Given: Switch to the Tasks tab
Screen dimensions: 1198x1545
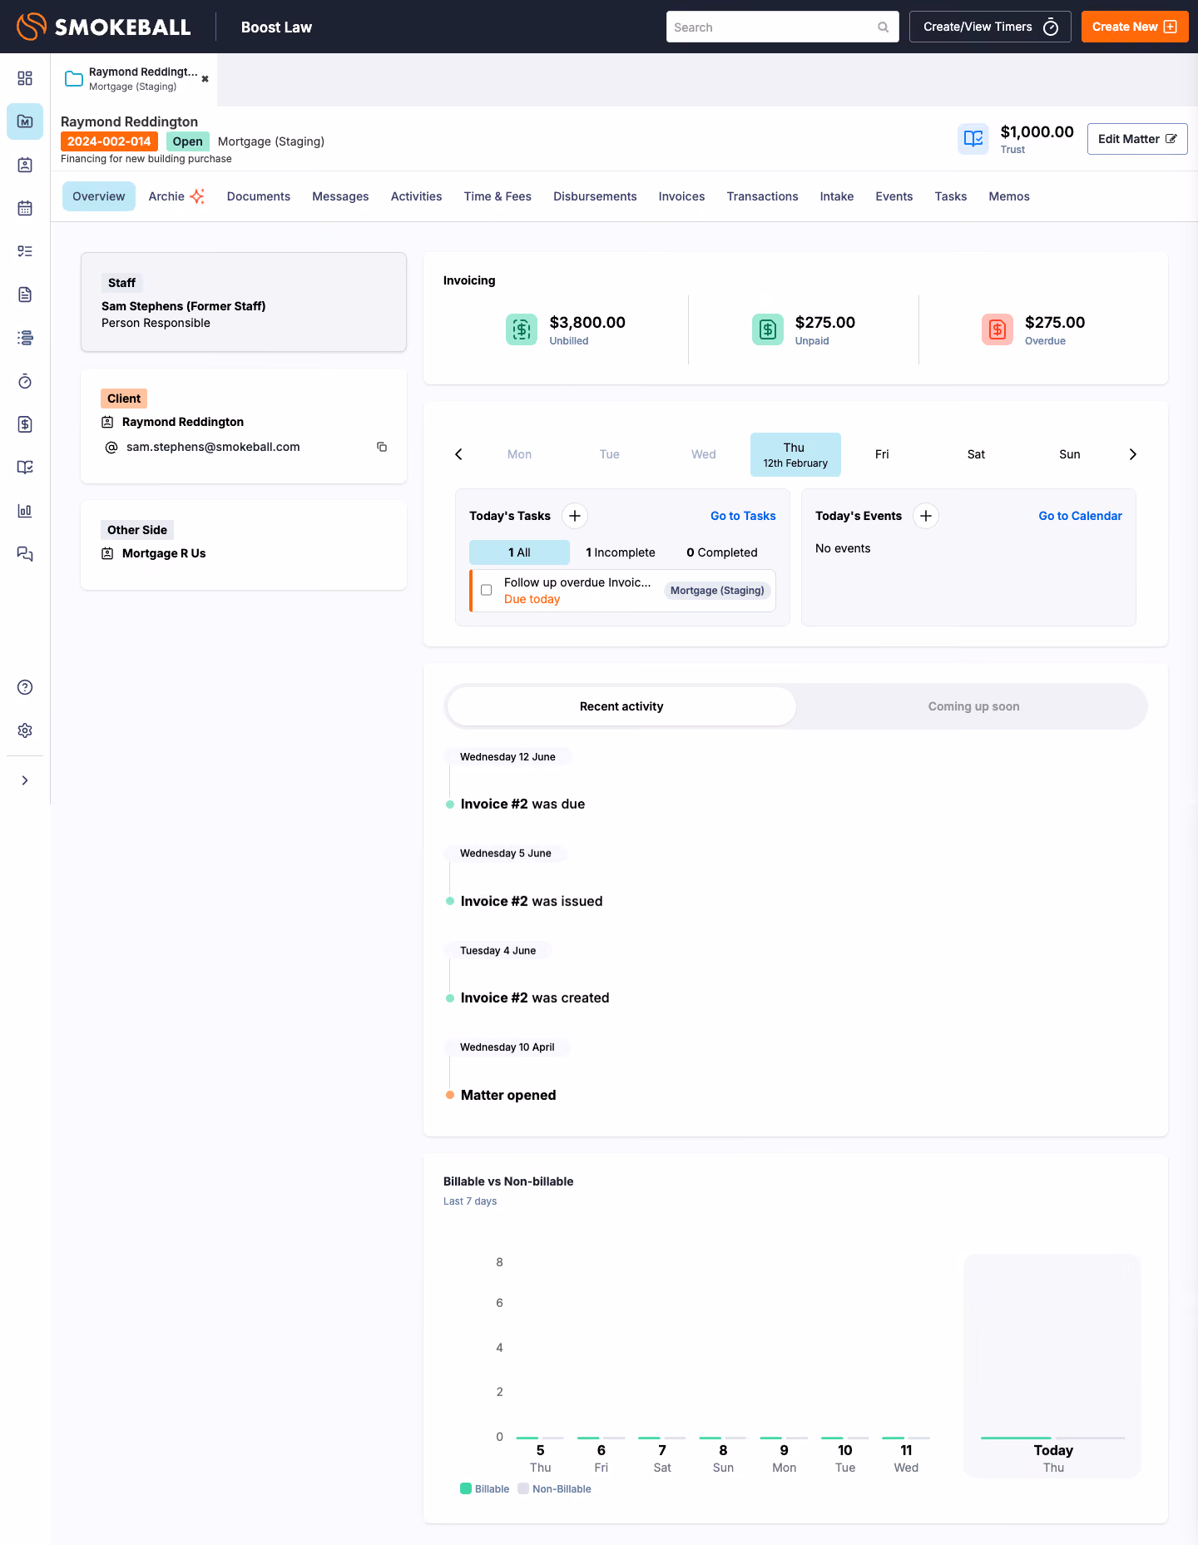Looking at the screenshot, I should coord(951,196).
